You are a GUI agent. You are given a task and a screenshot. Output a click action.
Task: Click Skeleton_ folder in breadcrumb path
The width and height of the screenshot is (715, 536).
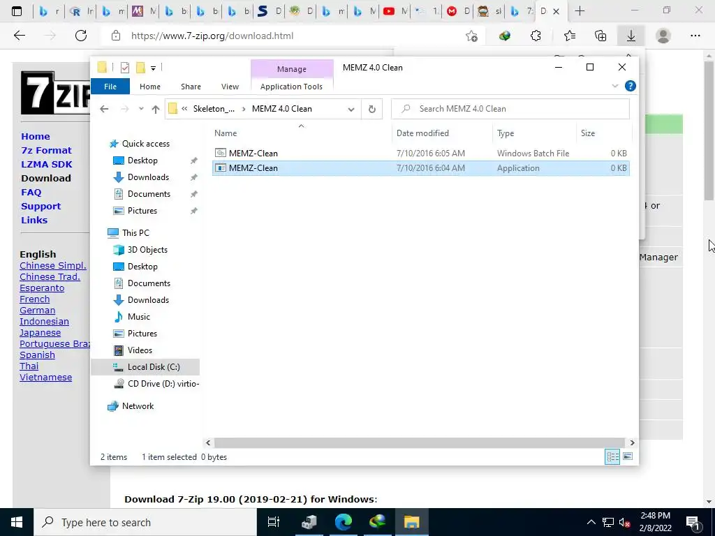coord(214,109)
